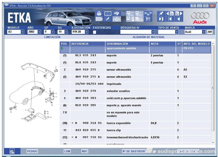Screen dimensions: 218x157
Task: Click the scrollbar down arrow
Action: point(213,143)
